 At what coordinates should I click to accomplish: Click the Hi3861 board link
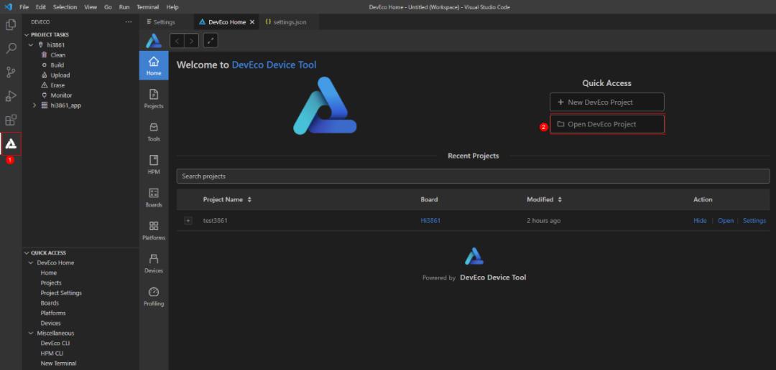click(430, 221)
